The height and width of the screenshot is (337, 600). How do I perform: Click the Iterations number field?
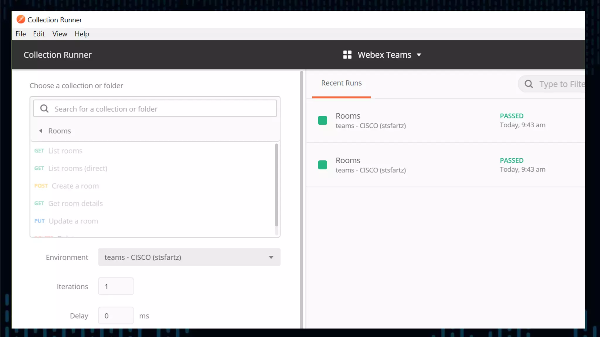(116, 286)
